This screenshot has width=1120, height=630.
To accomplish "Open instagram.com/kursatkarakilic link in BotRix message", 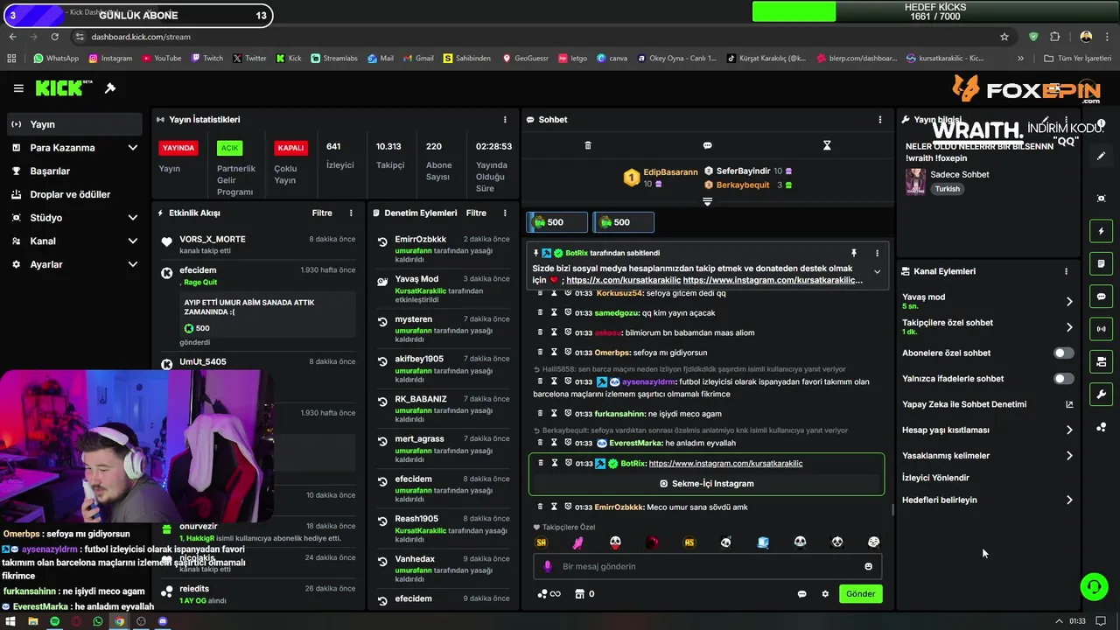I will [x=725, y=464].
